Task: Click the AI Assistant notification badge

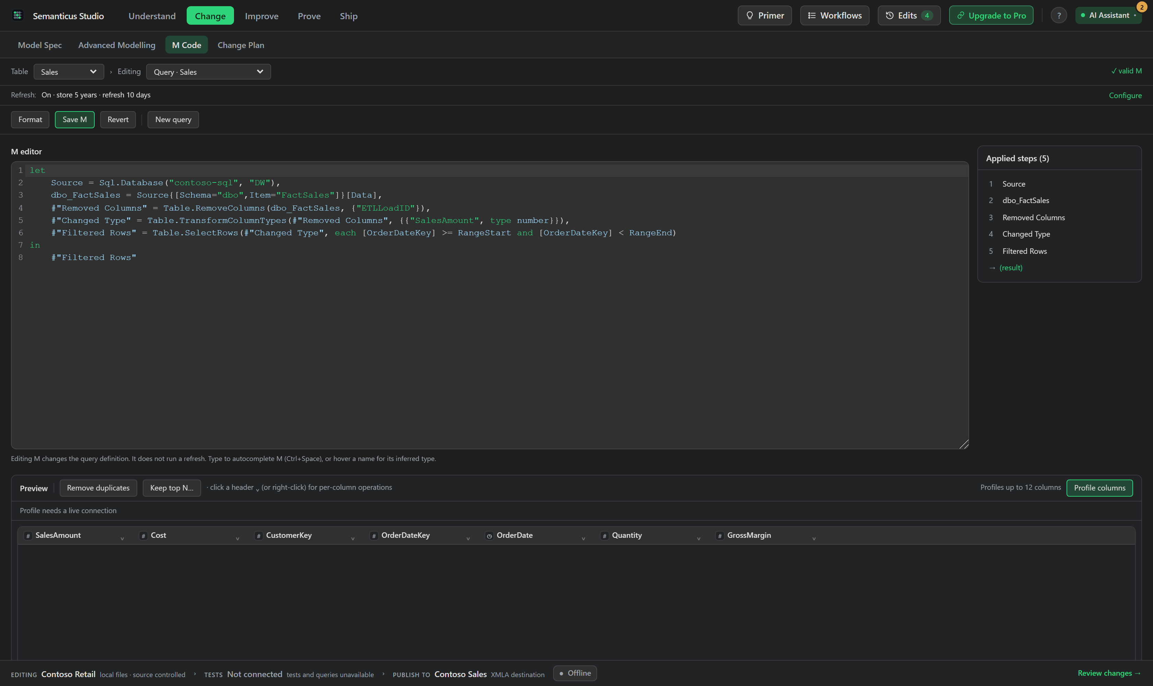Action: tap(1141, 7)
